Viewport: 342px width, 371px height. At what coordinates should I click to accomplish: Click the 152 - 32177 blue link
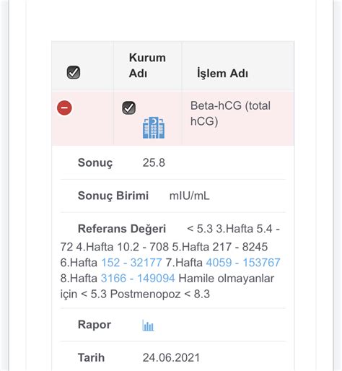tap(131, 263)
